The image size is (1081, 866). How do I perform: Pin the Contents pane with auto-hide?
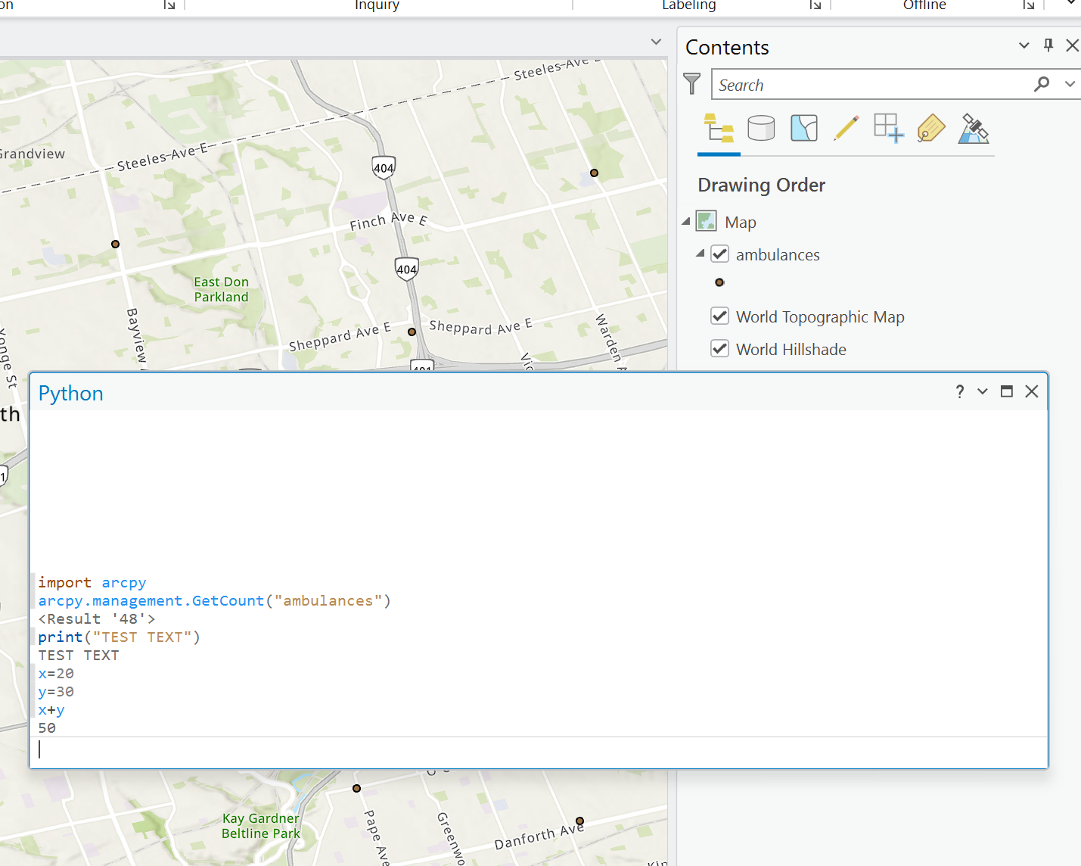(x=1048, y=45)
